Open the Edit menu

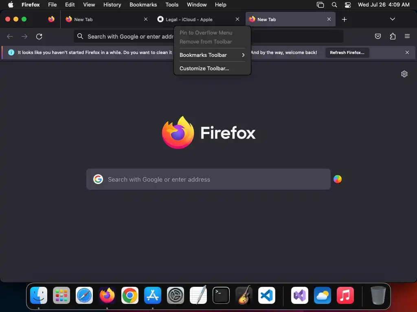pos(70,5)
